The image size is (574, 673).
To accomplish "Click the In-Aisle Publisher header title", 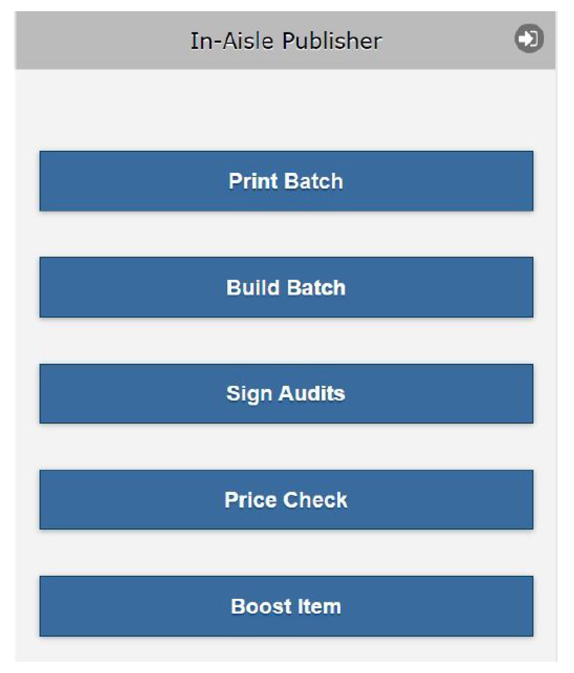I will coord(286,41).
